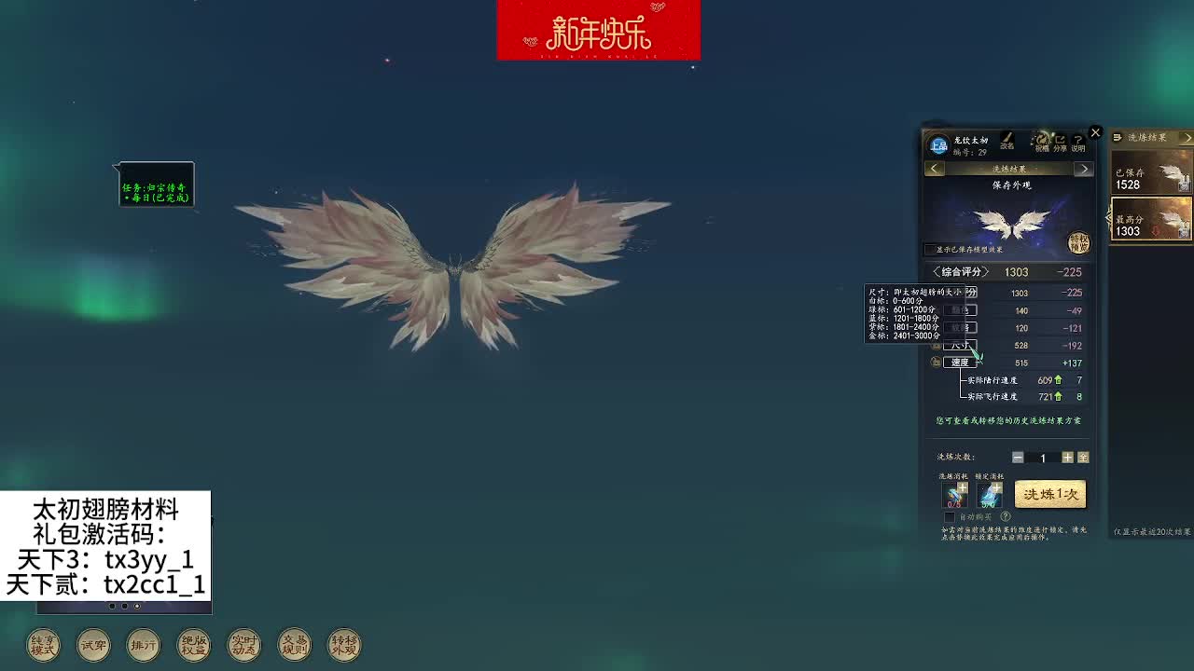Image resolution: width=1194 pixels, height=671 pixels.
Task: Click the 说明 help question icon
Action: click(x=1078, y=142)
